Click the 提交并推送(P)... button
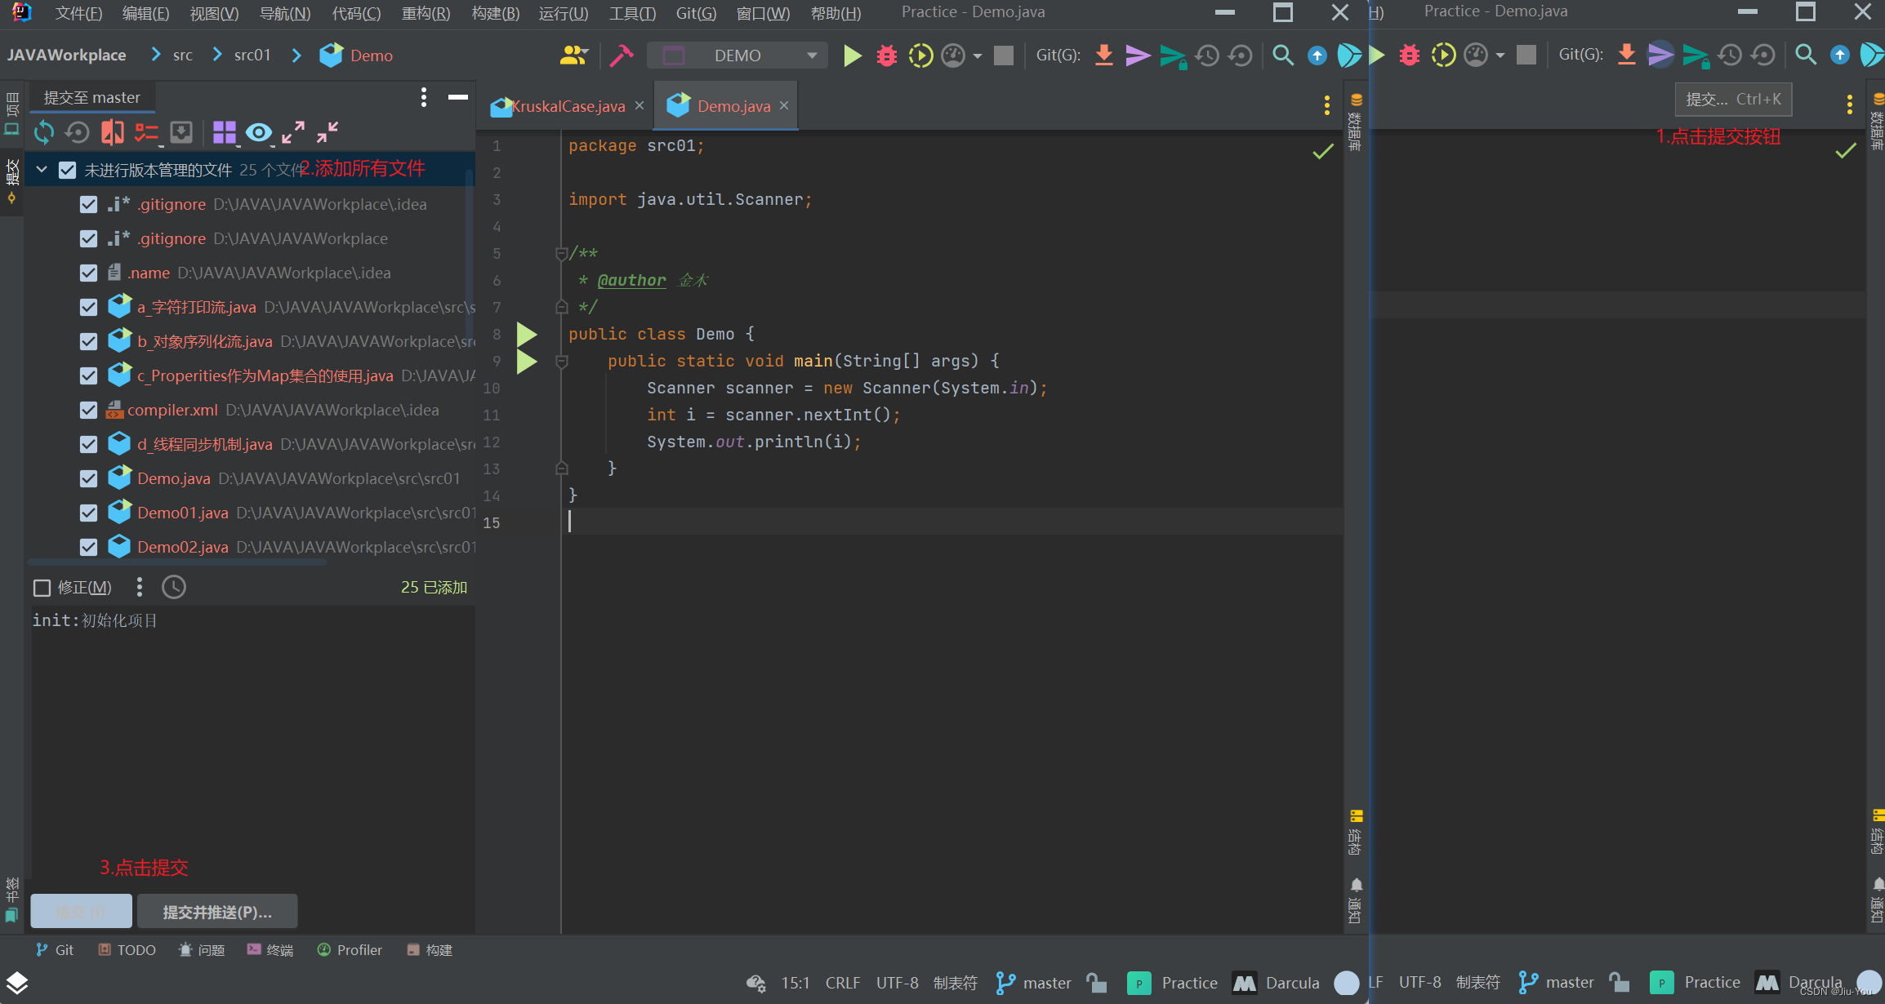Screen dimensions: 1885x1004 click(x=217, y=912)
